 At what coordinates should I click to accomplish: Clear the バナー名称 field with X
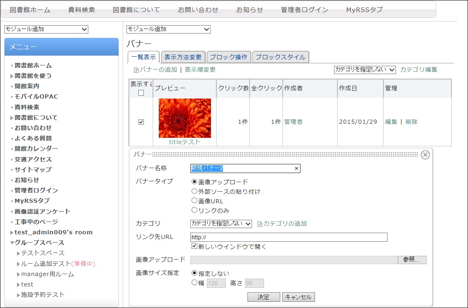[x=296, y=168]
